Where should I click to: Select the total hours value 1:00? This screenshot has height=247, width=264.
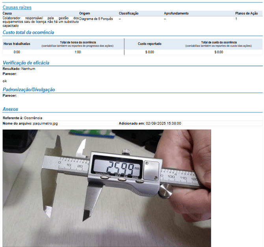point(78,52)
